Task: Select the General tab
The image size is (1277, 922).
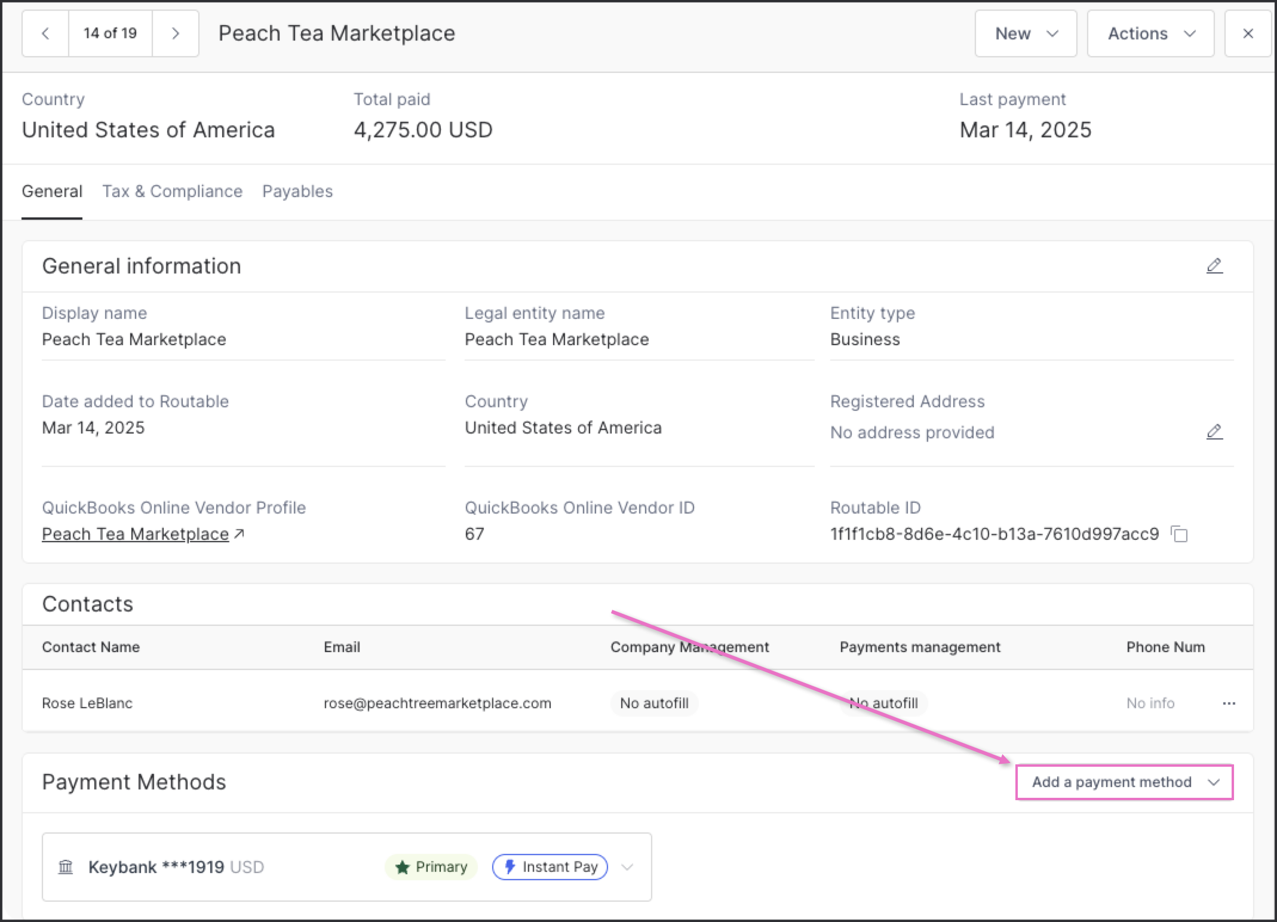Action: point(52,191)
